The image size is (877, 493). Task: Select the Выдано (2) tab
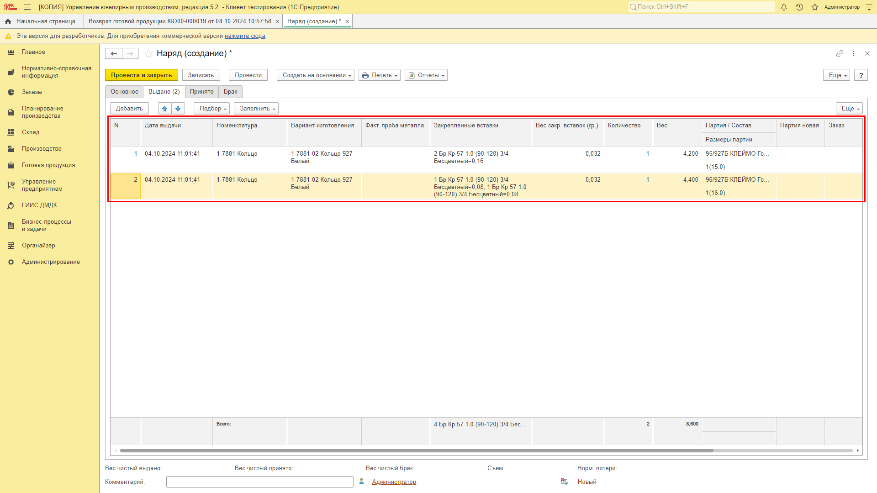(x=164, y=92)
